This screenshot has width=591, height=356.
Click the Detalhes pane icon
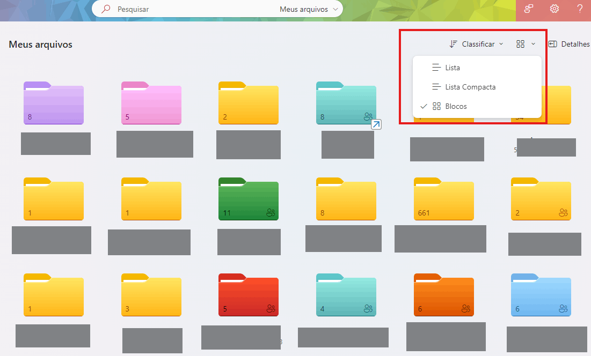pos(552,44)
